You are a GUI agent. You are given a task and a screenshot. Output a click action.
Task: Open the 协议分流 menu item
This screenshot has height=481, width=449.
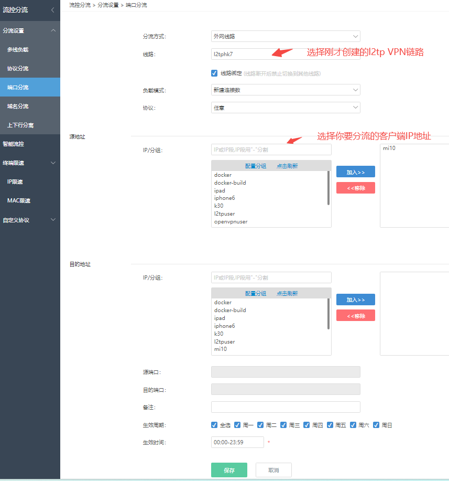click(18, 69)
